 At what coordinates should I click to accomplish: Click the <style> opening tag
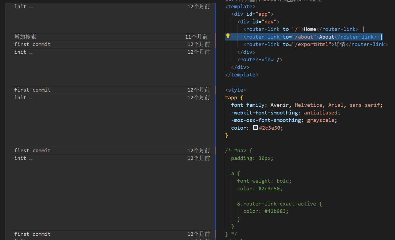point(236,90)
